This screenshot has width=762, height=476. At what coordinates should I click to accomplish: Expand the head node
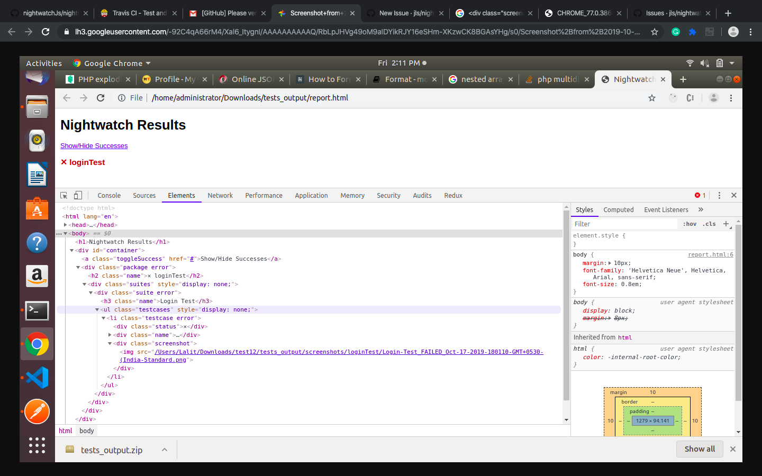pyautogui.click(x=66, y=225)
